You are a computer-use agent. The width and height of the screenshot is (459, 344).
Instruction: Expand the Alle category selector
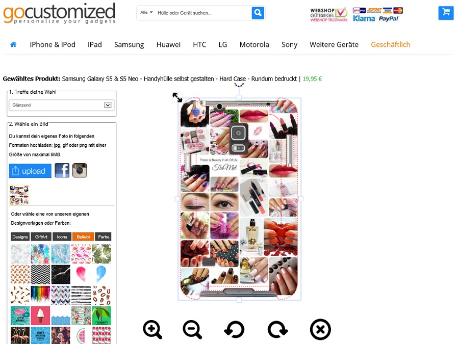[146, 13]
